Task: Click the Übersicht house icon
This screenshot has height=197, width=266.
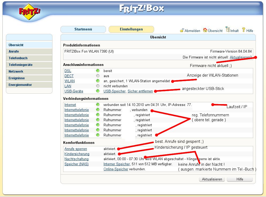Action: click(x=205, y=30)
